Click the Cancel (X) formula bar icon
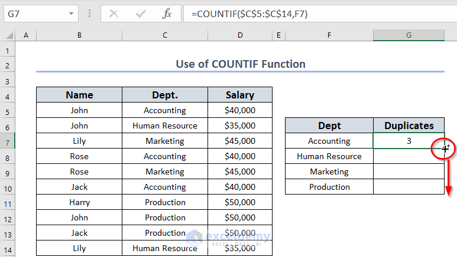The image size is (457, 257). click(114, 13)
